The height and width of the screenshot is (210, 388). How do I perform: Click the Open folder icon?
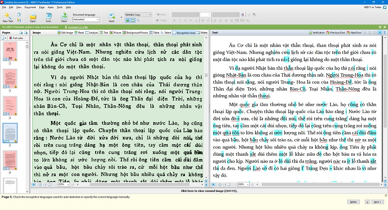coord(32,16)
